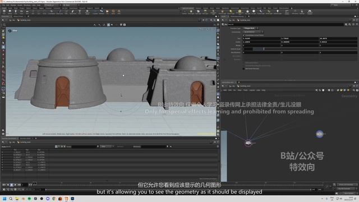Click the box node in network view
The width and height of the screenshot is (359, 202).
pyautogui.click(x=319, y=134)
